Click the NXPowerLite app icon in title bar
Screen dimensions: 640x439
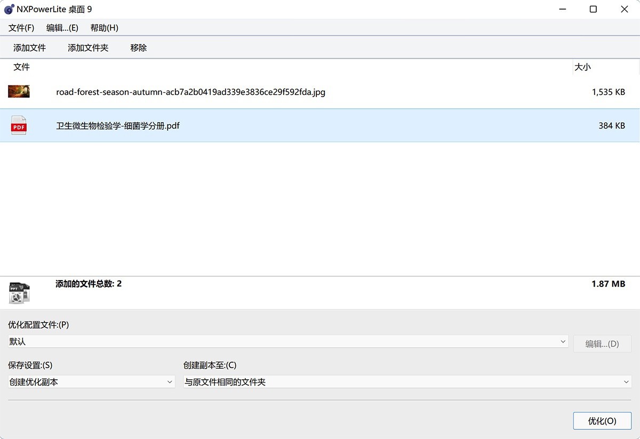click(x=9, y=10)
